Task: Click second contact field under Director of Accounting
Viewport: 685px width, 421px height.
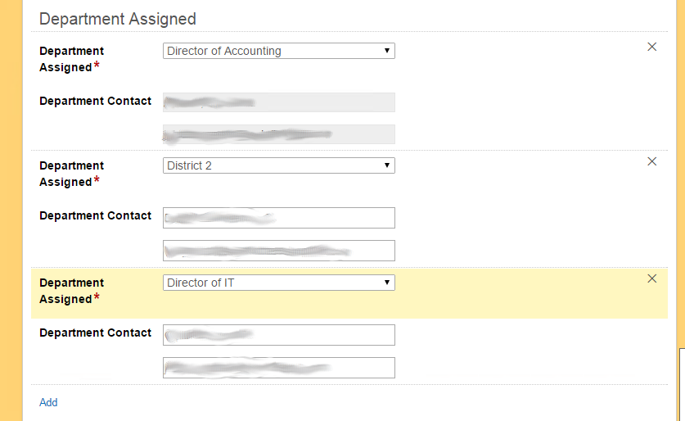Action: point(279,134)
